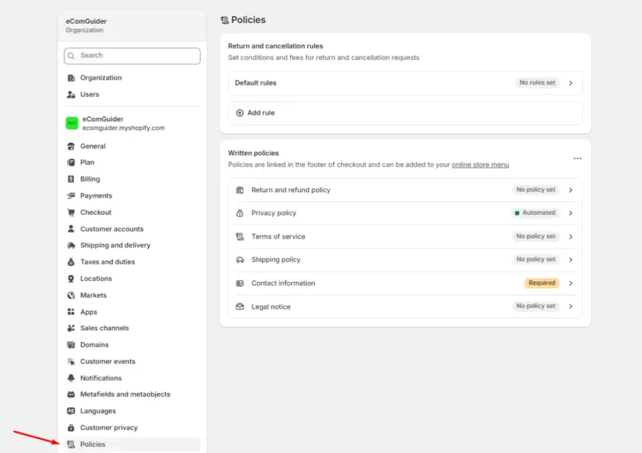Click Terms of service document icon
This screenshot has width=642, height=453.
(240, 237)
